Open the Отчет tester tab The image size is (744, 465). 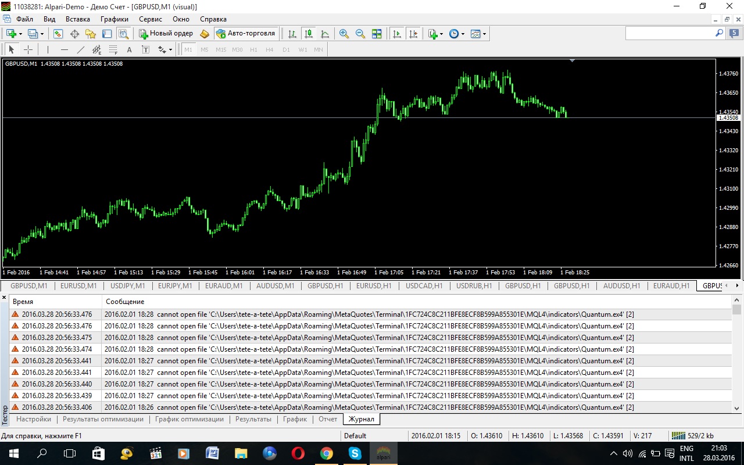(x=328, y=419)
